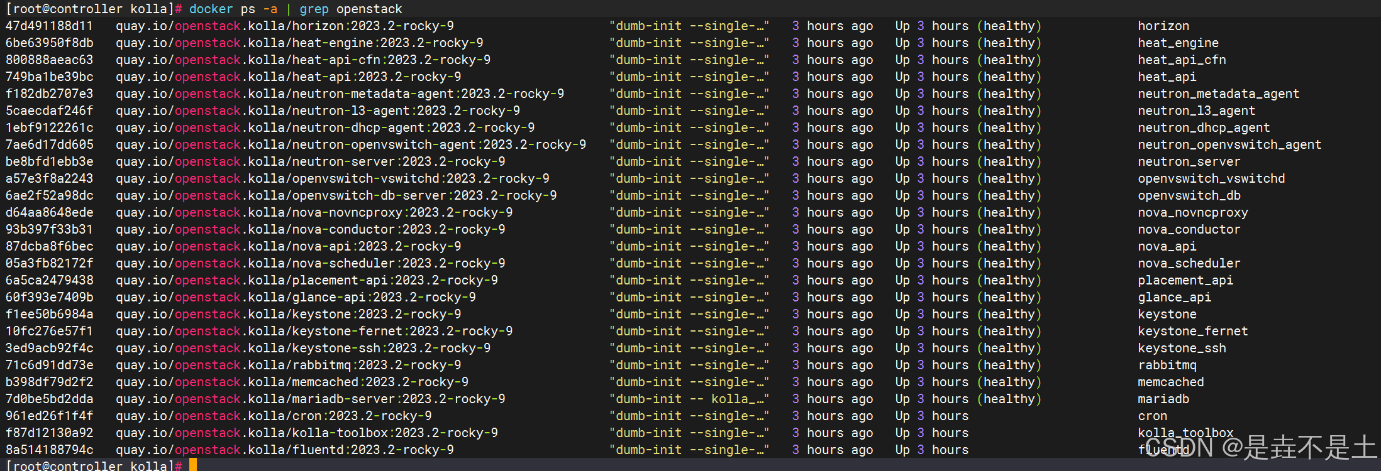Click the container ID b398df79d2f2
Viewport: 1381px width, 471px height.
(x=49, y=382)
